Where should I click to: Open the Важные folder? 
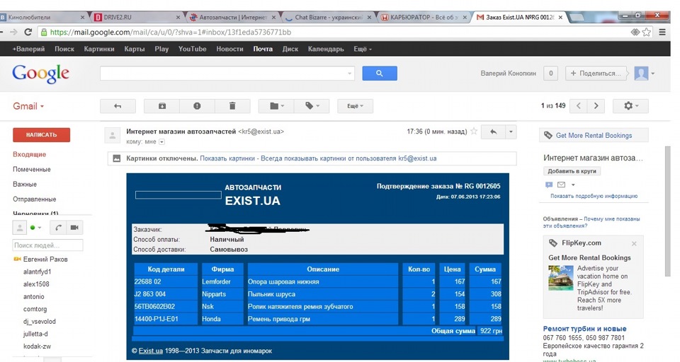coord(25,184)
